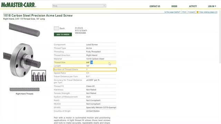Open the Activity menu item
The image size is (221, 124).
click(193, 6)
